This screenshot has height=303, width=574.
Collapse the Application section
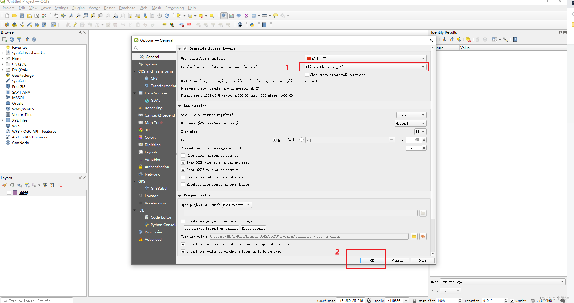click(x=179, y=106)
